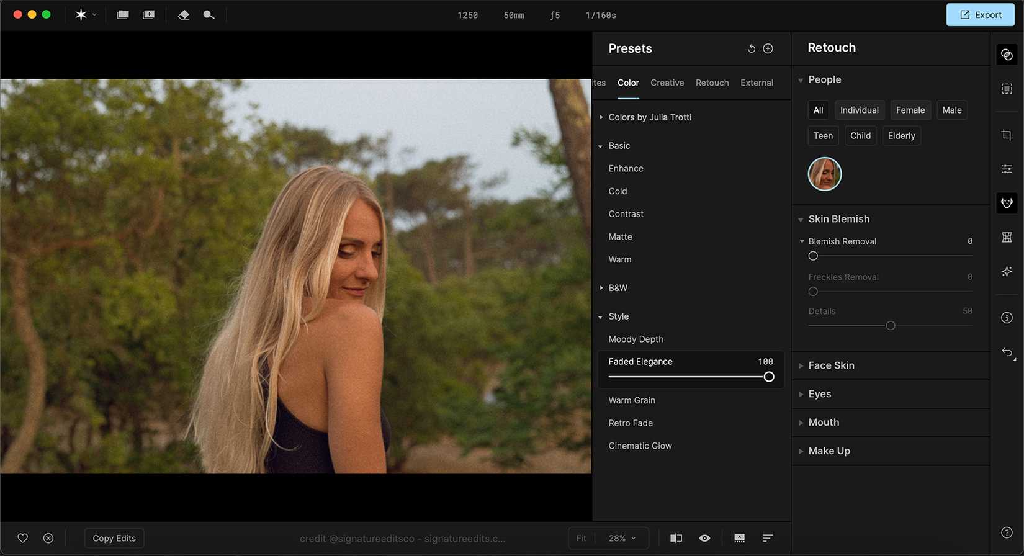
Task: Open the AI selection tool in sidebar
Action: tap(1007, 89)
